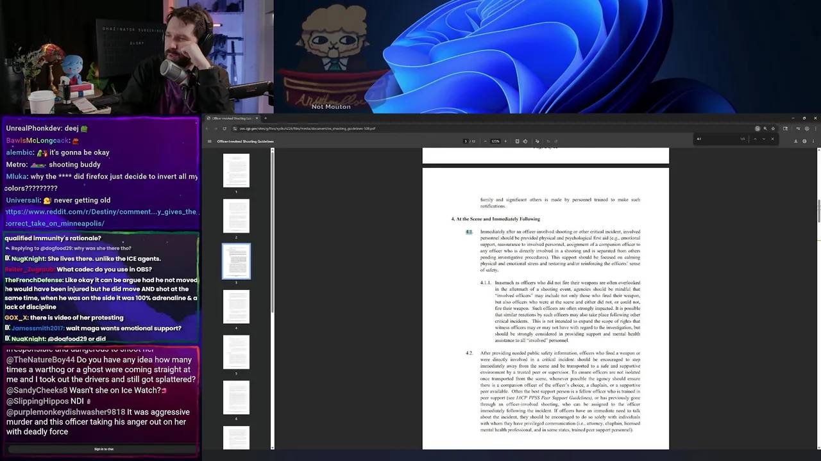
Task: Select the highlighted page 3 thumbnail
Action: tap(236, 261)
